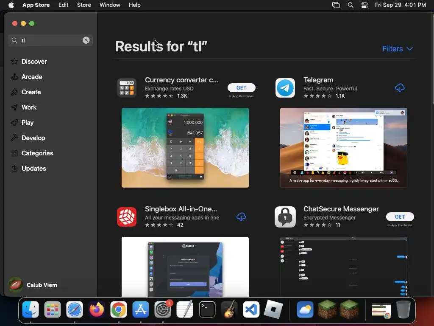The image size is (434, 326).
Task: Open the Discover section in sidebar
Action: (x=29, y=61)
